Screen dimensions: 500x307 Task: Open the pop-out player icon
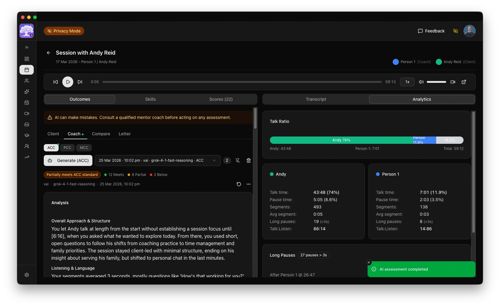[464, 82]
